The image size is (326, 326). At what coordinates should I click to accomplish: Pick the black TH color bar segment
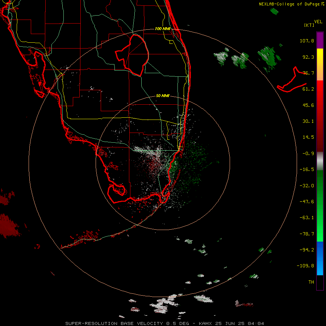pyautogui.click(x=320, y=282)
